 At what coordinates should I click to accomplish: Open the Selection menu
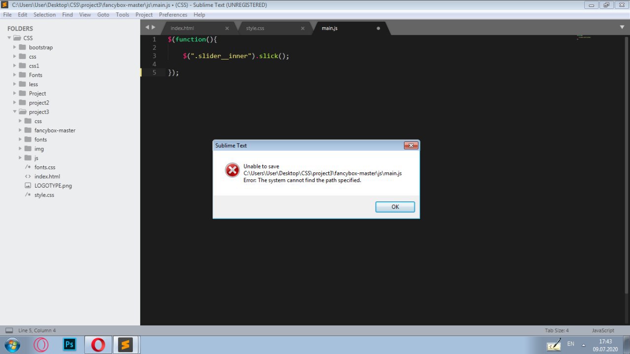(x=45, y=15)
